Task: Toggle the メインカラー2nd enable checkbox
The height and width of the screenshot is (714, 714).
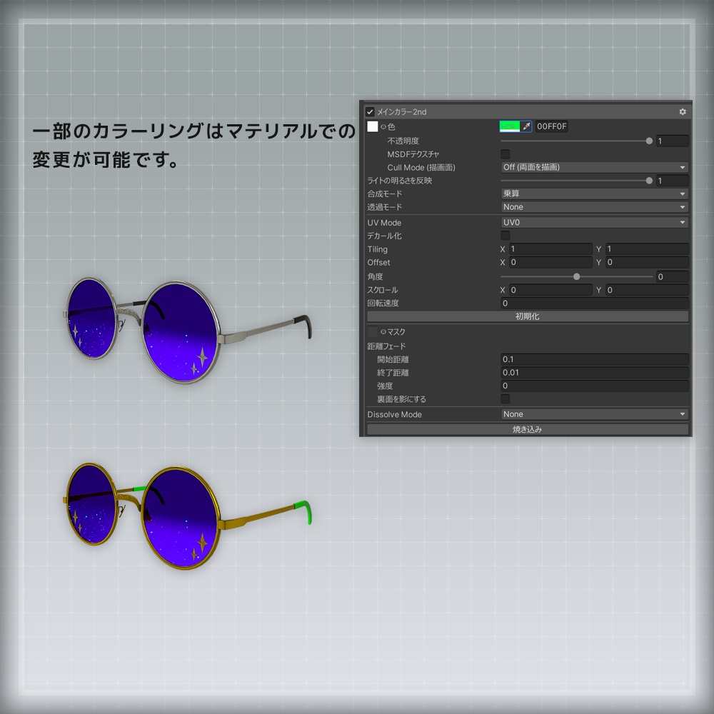Action: coord(370,111)
